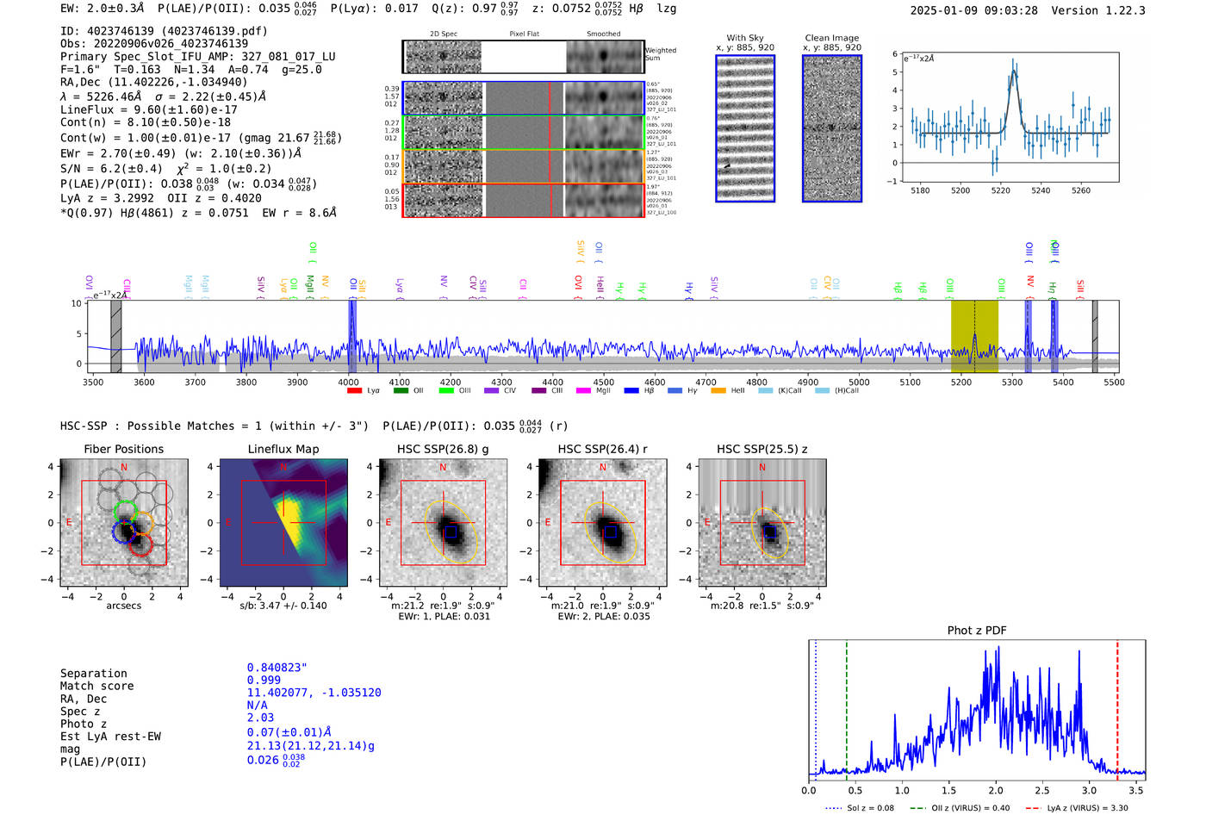1206x821 pixels.
Task: Click the LyA z (VIRUS) = 3.30 legend entry
Action: click(1077, 808)
